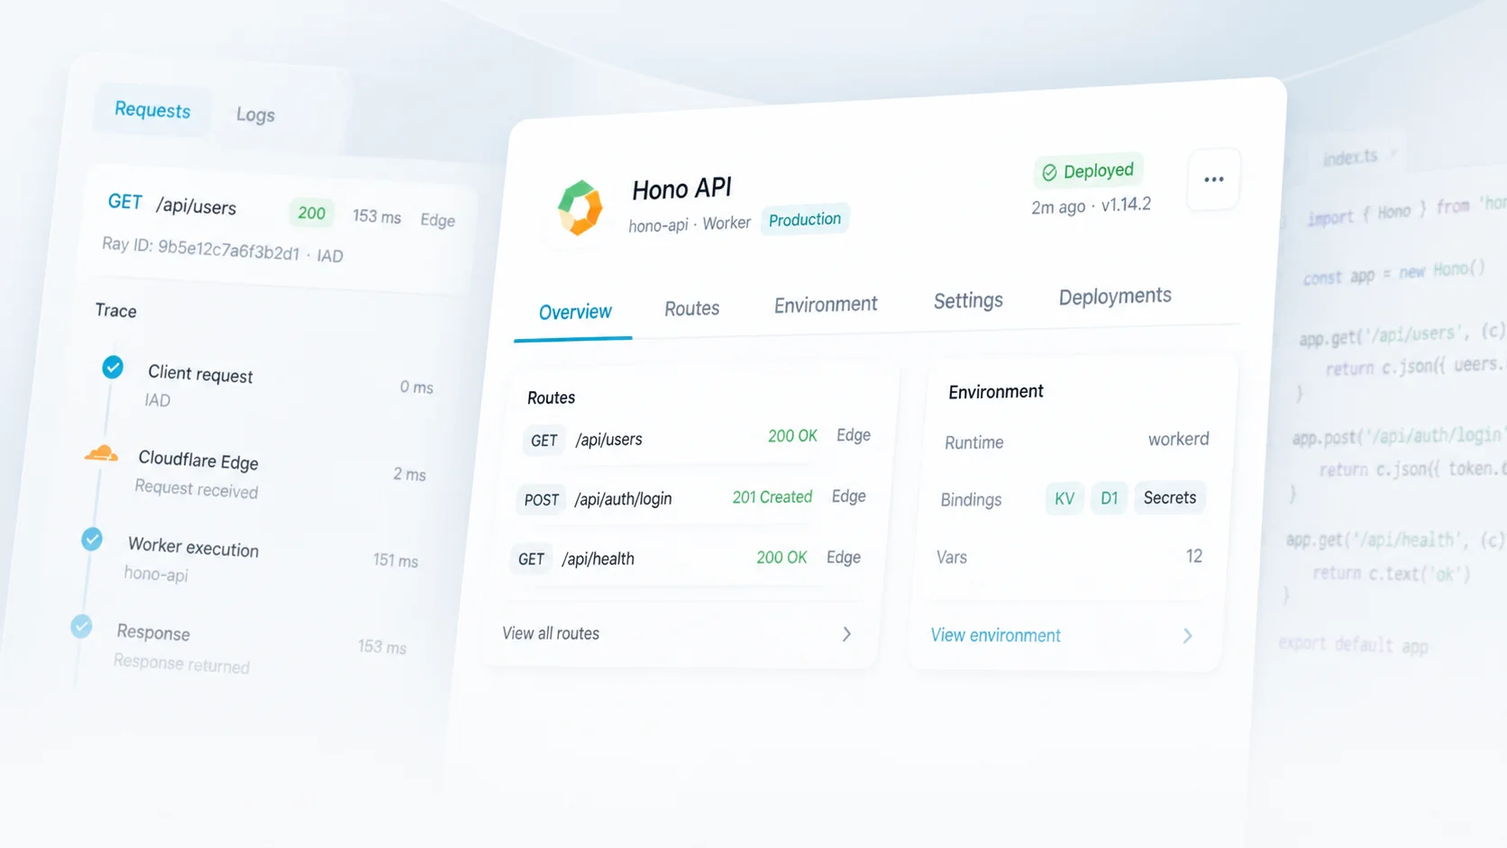Switch to the Overview tab
Viewport: 1507px width, 848px height.
[575, 312]
